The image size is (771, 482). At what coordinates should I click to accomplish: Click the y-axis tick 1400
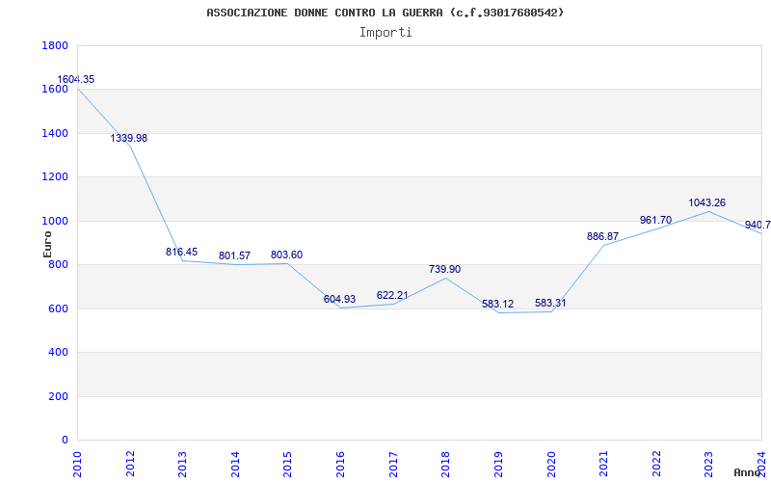[55, 133]
